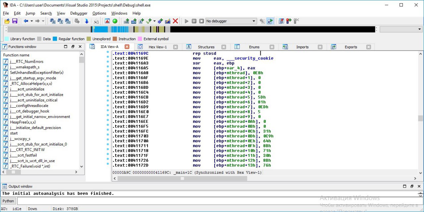Image resolution: width=424 pixels, height=212 pixels.
Task: Click the green circle run icon
Action: (115, 21)
